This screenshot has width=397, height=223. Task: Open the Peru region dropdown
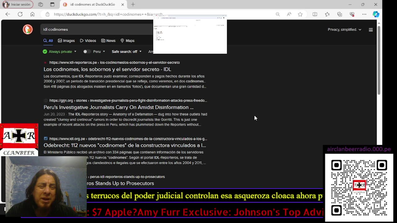(99, 51)
